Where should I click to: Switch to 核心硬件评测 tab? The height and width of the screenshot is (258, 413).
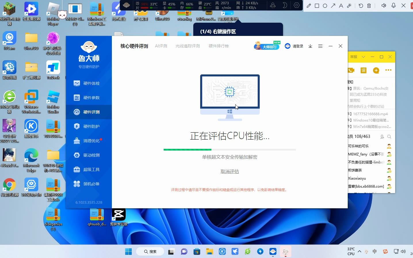point(134,46)
